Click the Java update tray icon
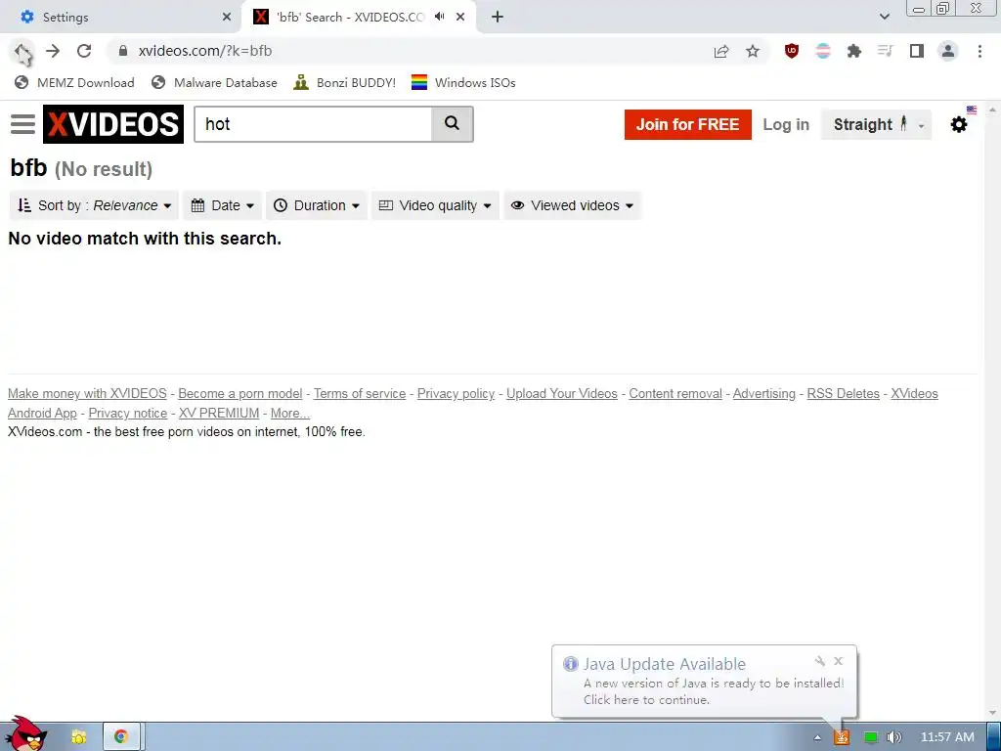The image size is (1001, 751). [x=842, y=737]
